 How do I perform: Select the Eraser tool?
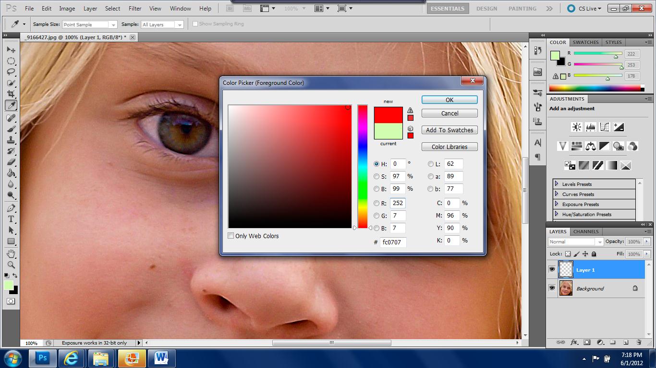click(11, 162)
